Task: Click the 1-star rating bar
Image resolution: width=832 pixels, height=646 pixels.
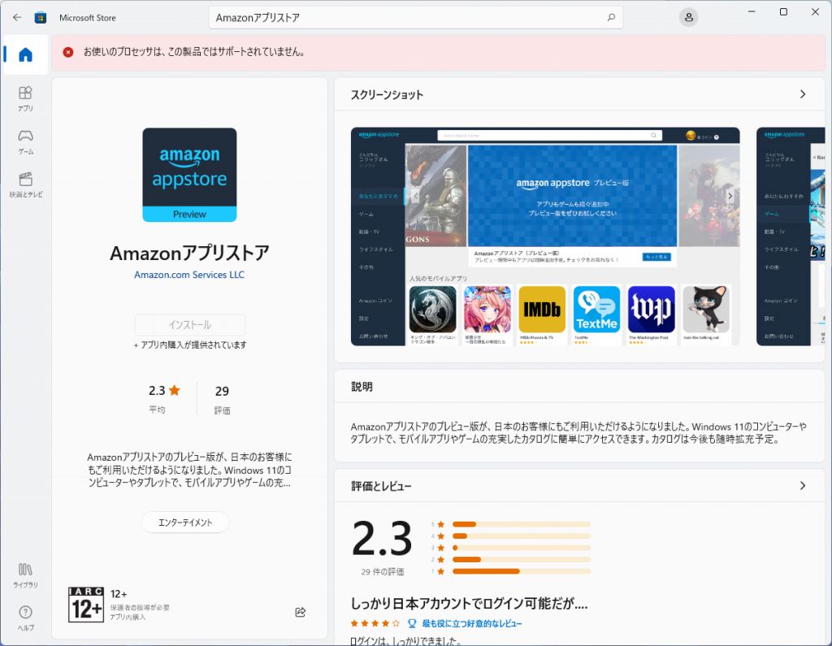Action: point(521,571)
